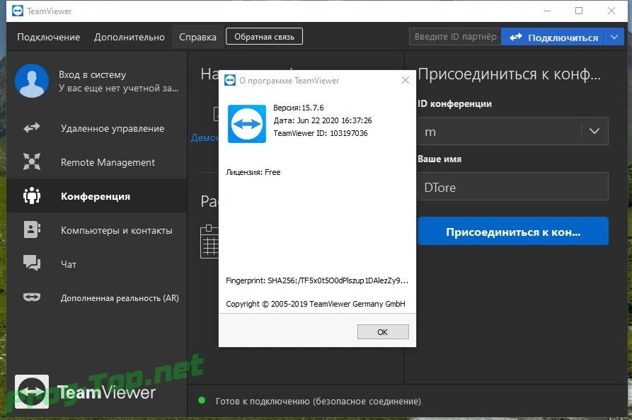Open the Чат section
Image resolution: width=632 pixels, height=420 pixels.
[x=97, y=264]
